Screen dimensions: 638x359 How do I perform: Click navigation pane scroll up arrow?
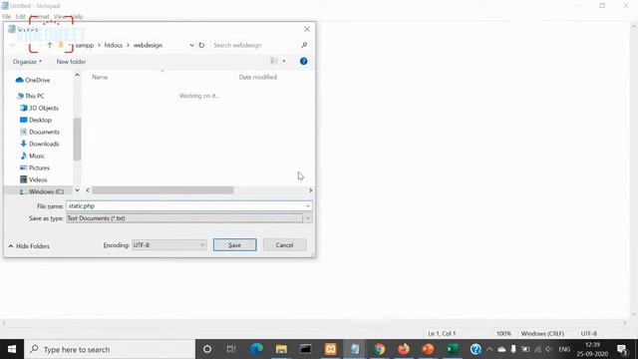point(77,75)
